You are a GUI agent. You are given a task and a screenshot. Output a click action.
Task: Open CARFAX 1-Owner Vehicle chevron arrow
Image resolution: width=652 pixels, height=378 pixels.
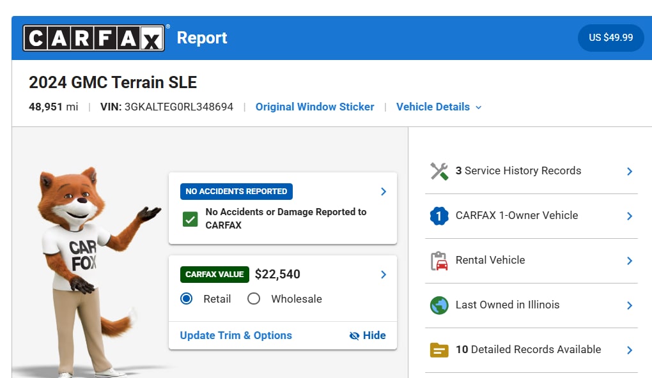point(630,216)
